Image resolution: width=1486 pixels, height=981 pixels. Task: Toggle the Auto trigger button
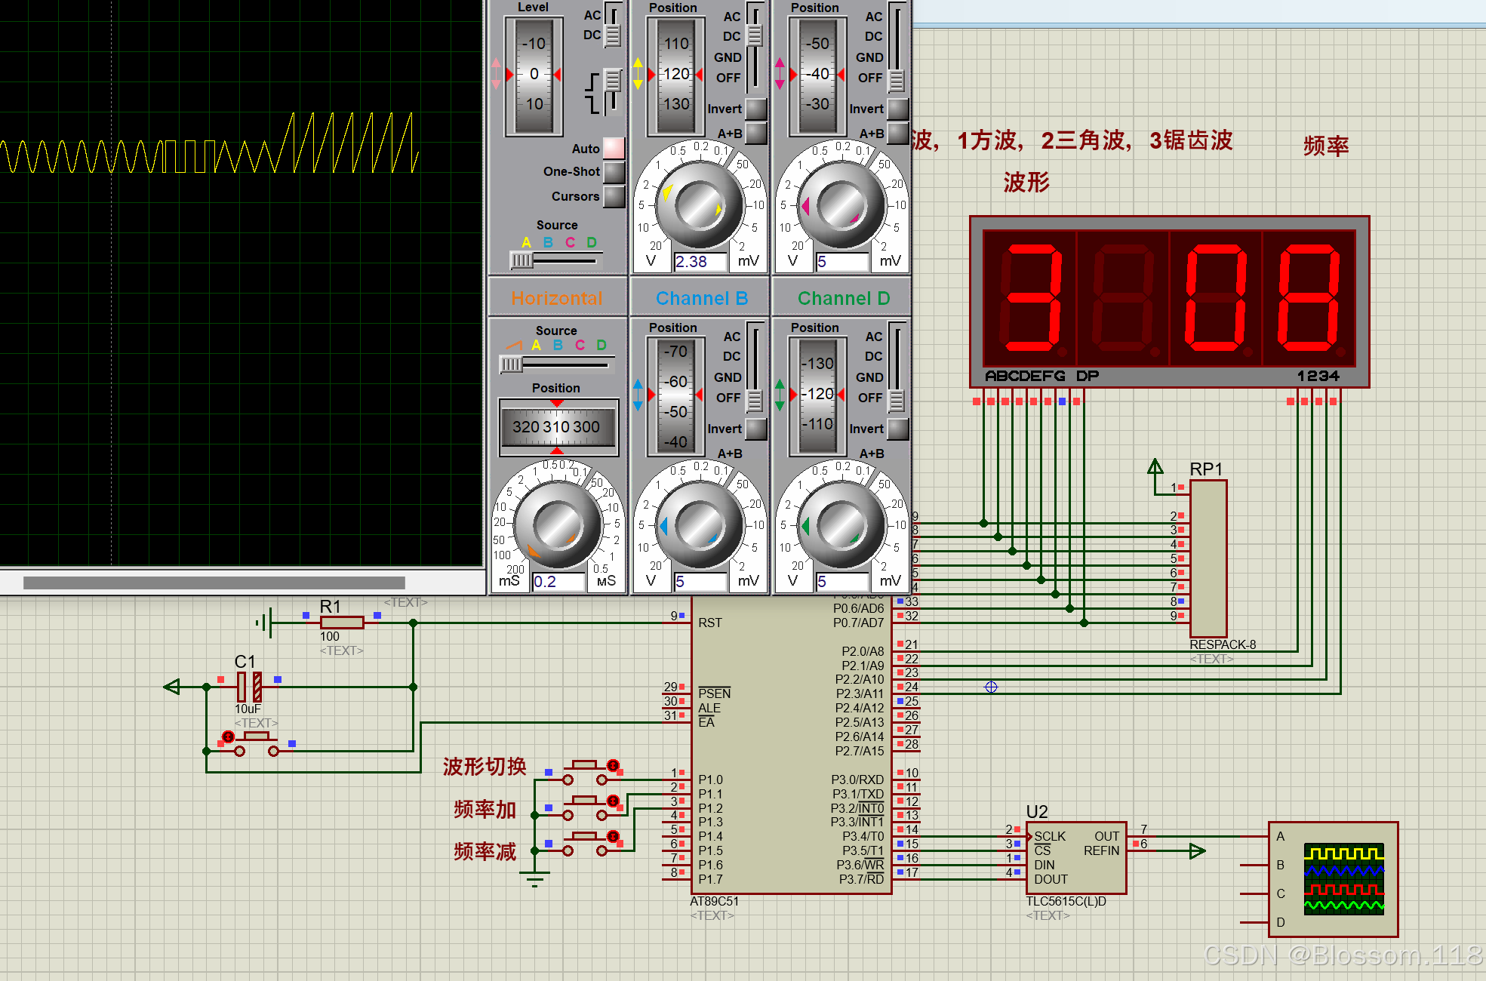pyautogui.click(x=614, y=148)
